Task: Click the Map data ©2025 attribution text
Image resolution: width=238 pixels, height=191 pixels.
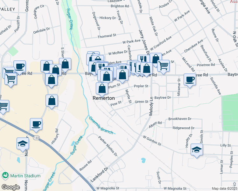Action: 225,188
